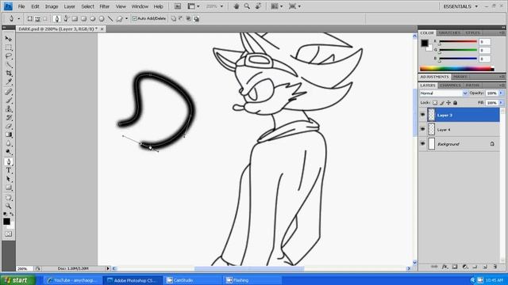Click the color spectrum ramp
This screenshot has width=508, height=285.
click(457, 69)
